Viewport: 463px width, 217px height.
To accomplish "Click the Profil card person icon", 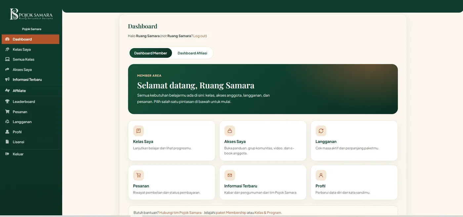I will click(321, 175).
